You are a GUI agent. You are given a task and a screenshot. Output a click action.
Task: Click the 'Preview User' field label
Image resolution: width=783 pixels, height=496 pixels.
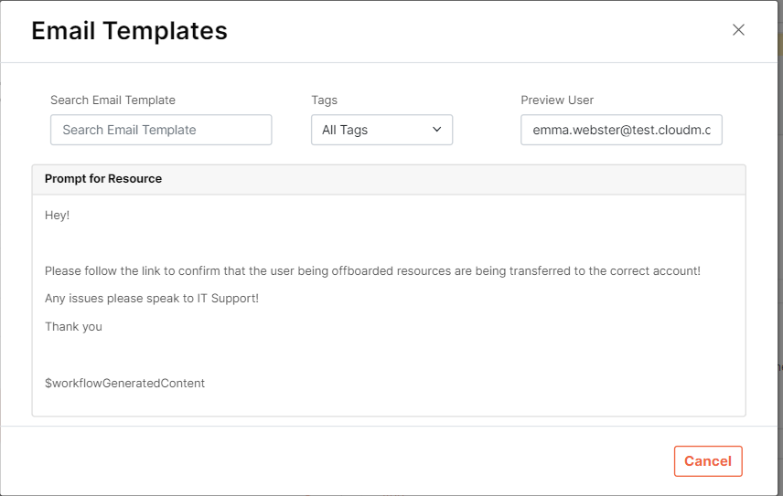tap(557, 100)
